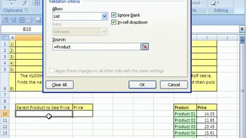Click the Price header in lookup table

click(x=207, y=107)
